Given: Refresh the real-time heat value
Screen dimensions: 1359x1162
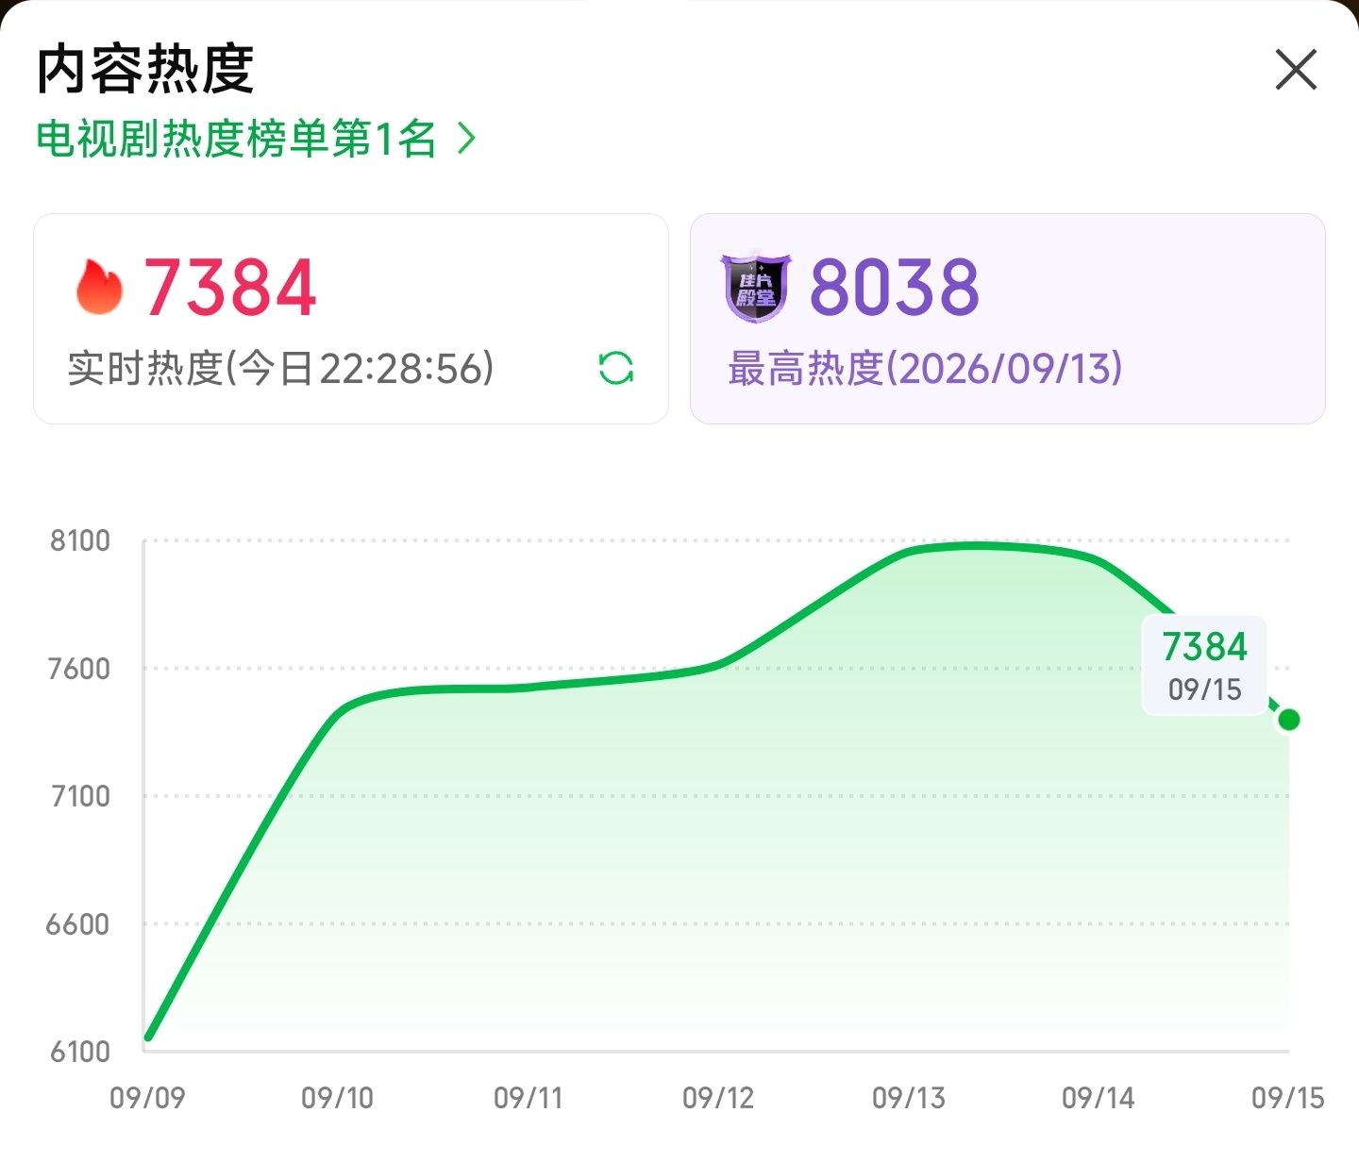Looking at the screenshot, I should click(616, 368).
